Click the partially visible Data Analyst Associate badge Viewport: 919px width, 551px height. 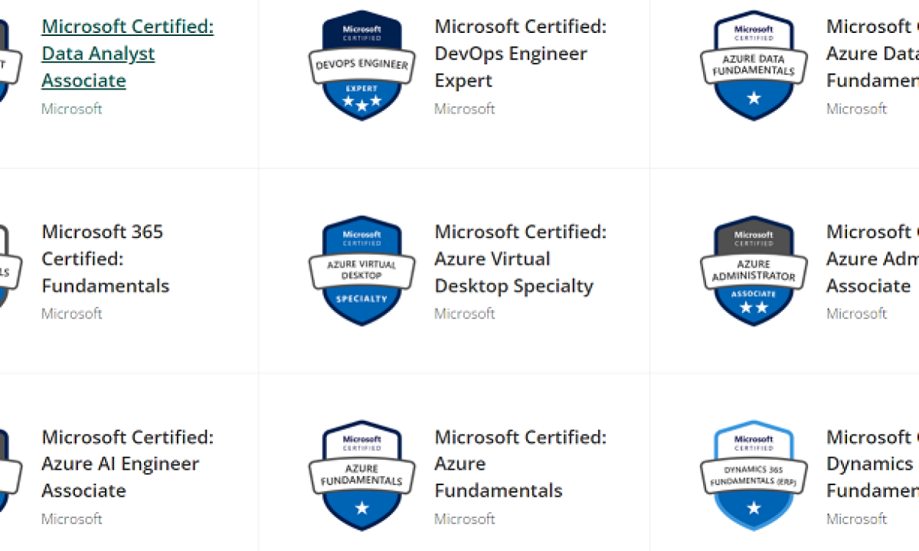(5, 66)
